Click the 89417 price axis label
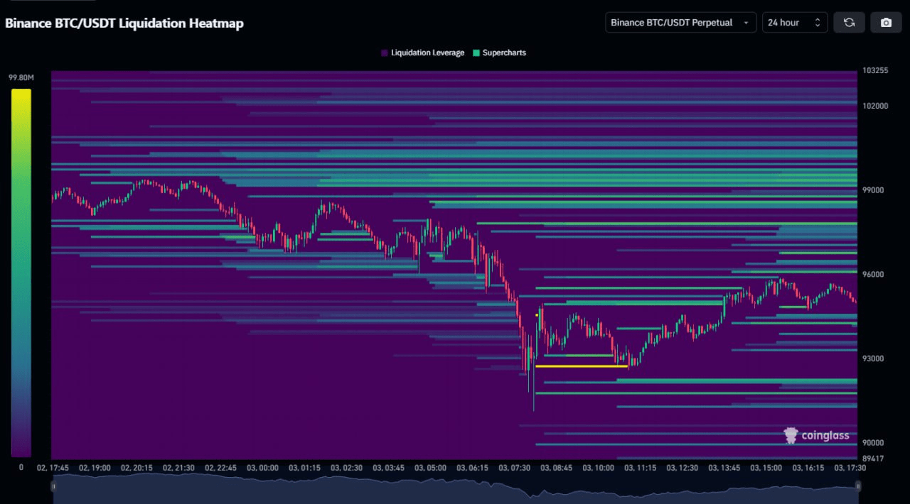Viewport: 910px width, 504px height. (873, 459)
